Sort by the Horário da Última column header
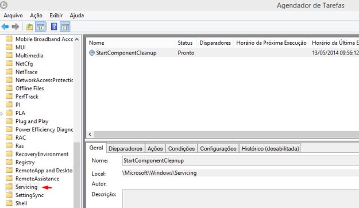The image size is (359, 208). 334,43
